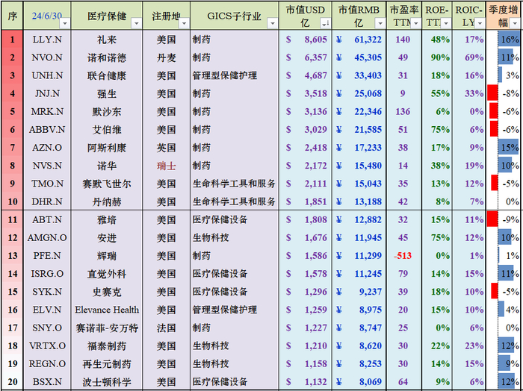Select ticker cell UNH.N
523x391 pixels.
pyautogui.click(x=47, y=75)
